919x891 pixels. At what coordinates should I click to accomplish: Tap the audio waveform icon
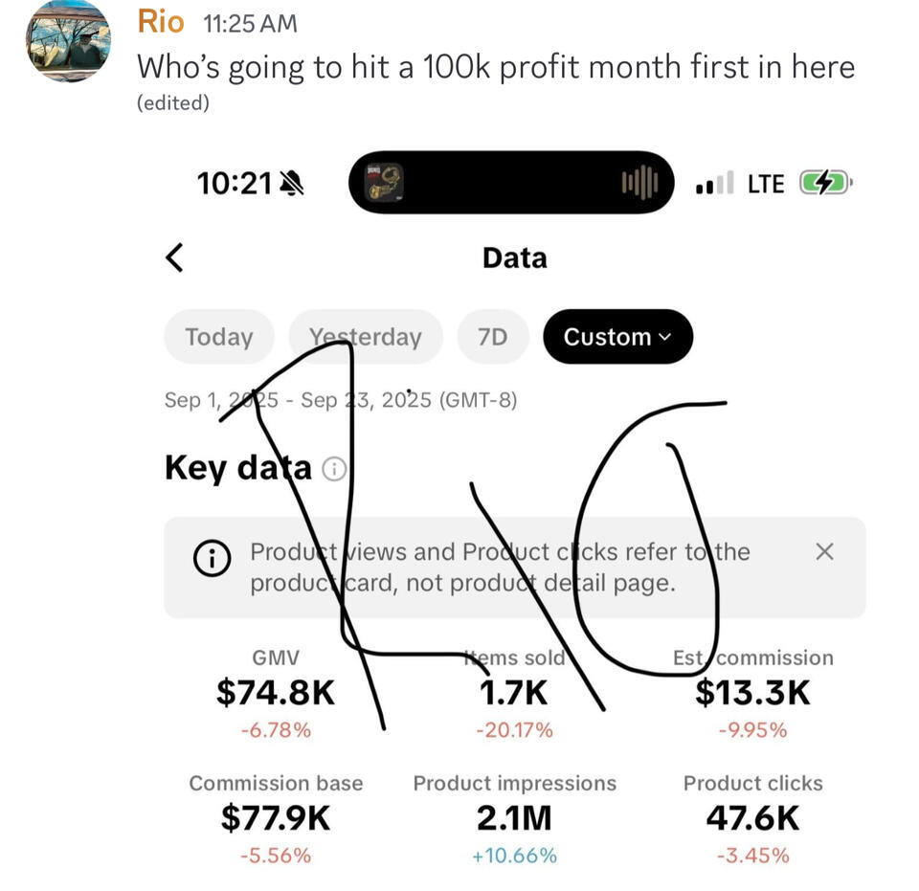(640, 183)
